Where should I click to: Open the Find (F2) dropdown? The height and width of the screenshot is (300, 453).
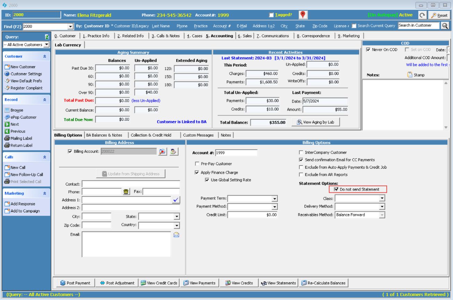point(71,26)
